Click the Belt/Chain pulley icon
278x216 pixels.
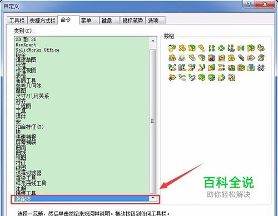click(x=261, y=68)
